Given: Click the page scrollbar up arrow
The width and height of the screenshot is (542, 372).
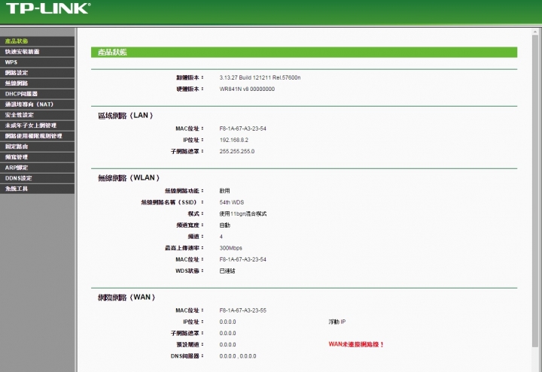Looking at the screenshot, I should pos(535,32).
